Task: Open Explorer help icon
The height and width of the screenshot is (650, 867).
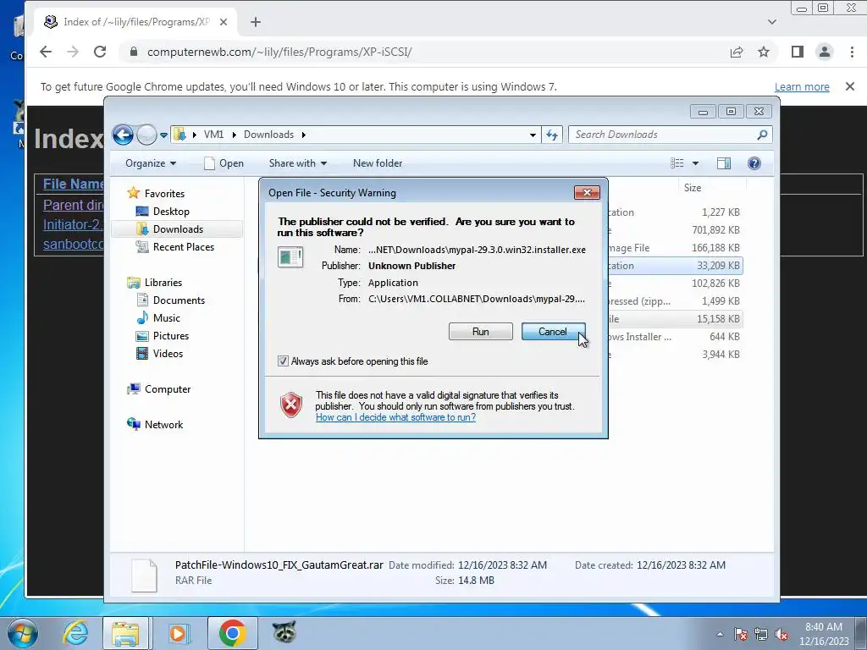Action: point(754,163)
